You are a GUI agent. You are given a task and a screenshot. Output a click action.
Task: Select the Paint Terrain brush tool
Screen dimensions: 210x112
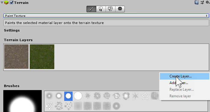[91, 9]
